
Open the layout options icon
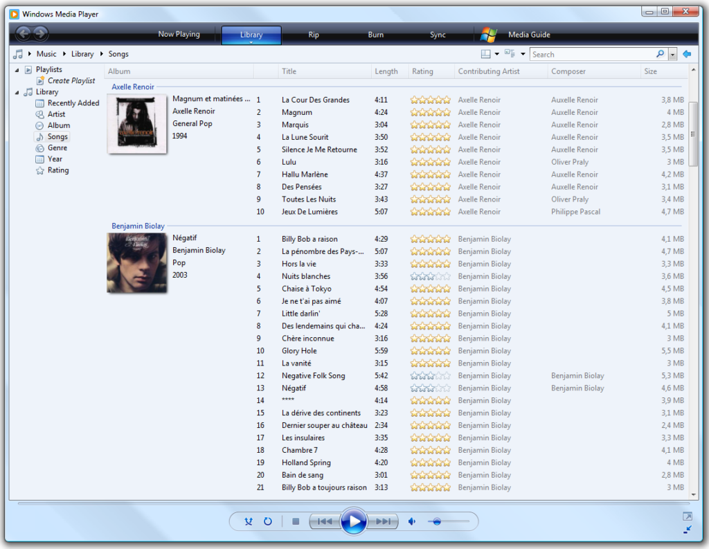[485, 54]
